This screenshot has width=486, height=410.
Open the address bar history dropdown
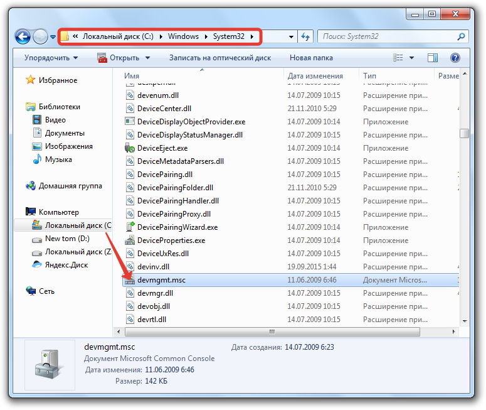pos(292,36)
